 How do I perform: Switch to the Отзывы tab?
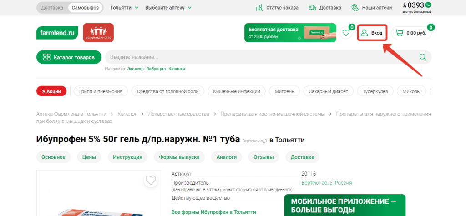[x=263, y=157]
